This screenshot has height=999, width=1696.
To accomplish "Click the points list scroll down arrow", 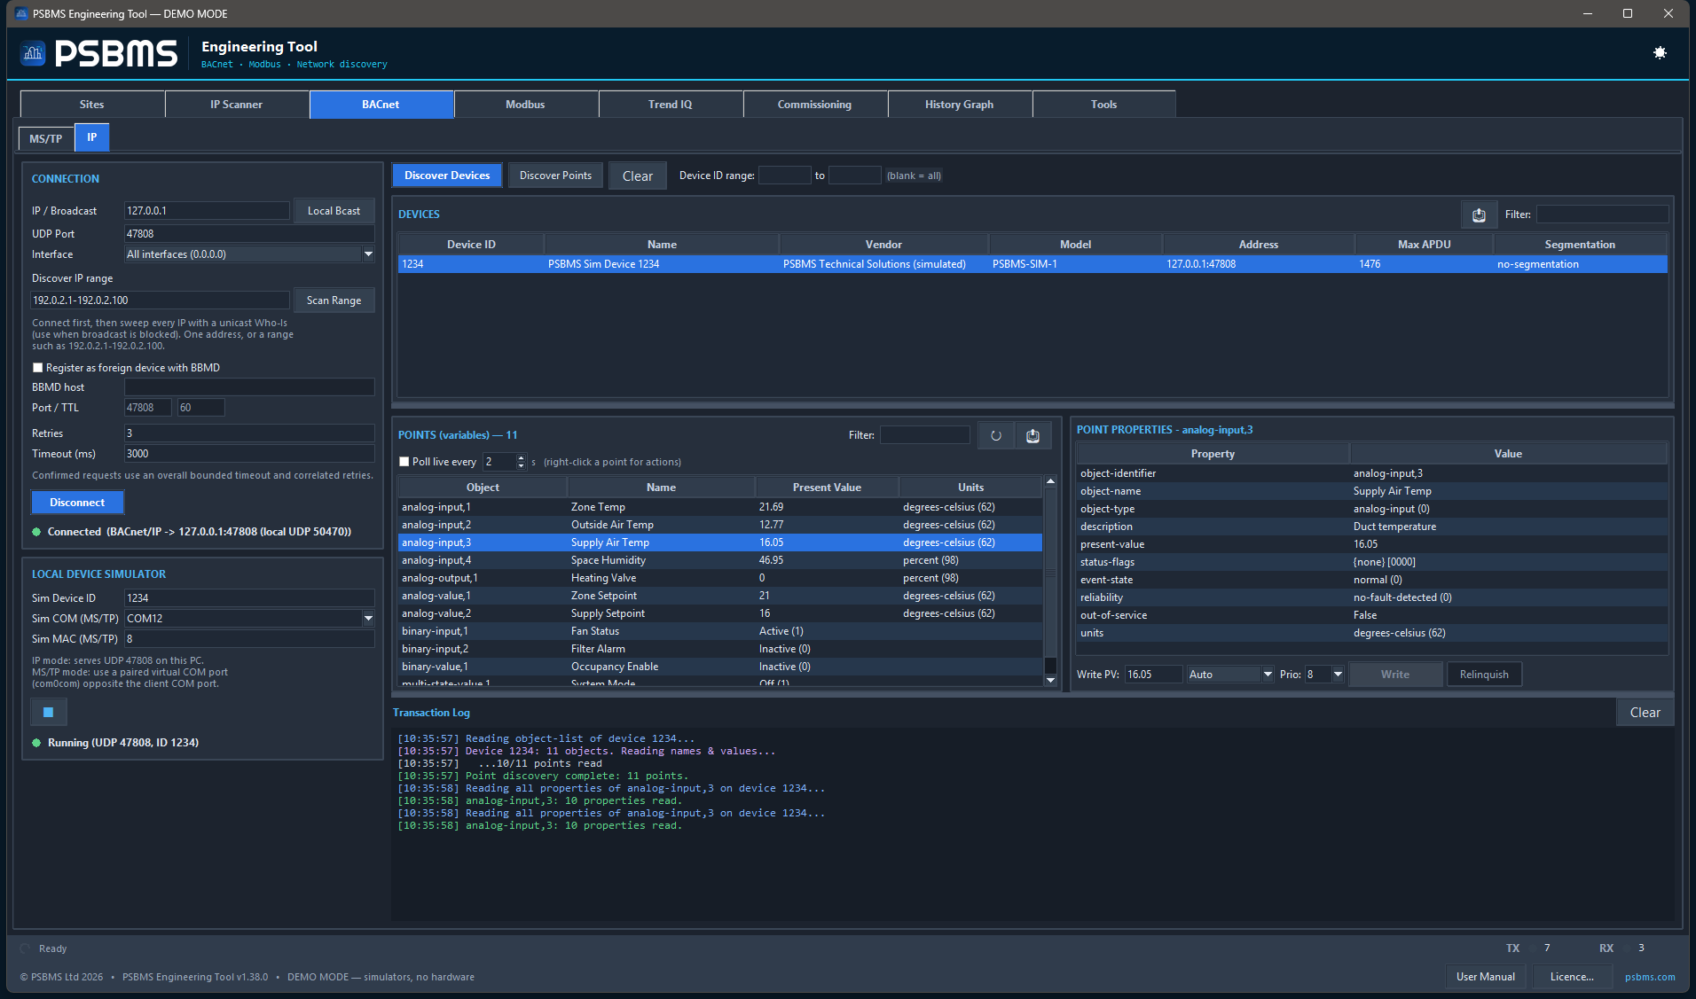I will [x=1051, y=681].
